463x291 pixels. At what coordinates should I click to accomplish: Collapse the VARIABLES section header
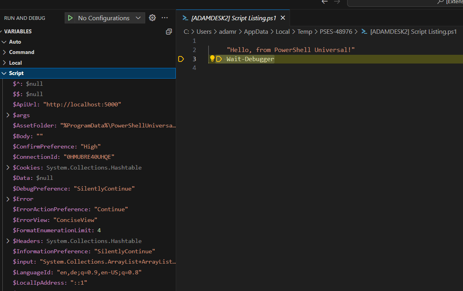[18, 31]
